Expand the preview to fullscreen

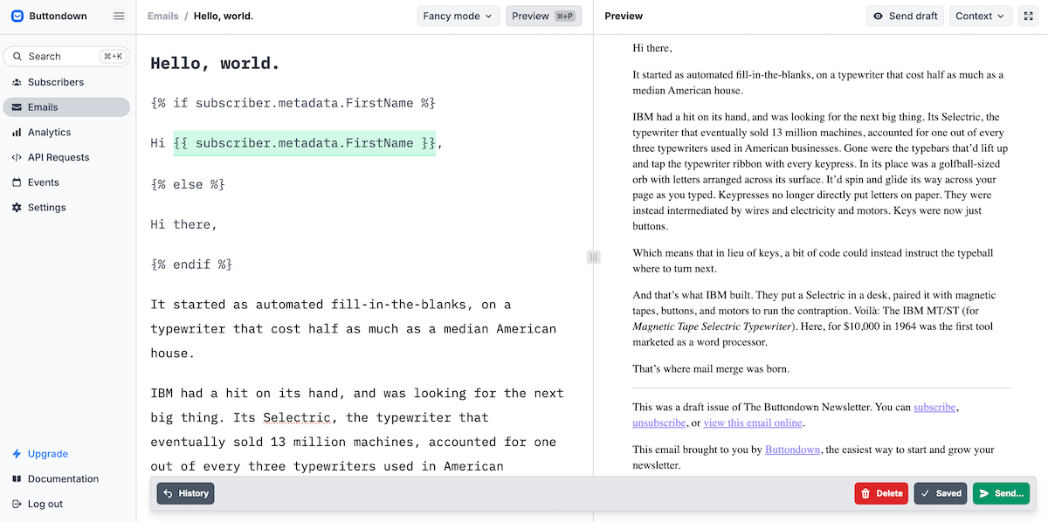click(x=1028, y=16)
